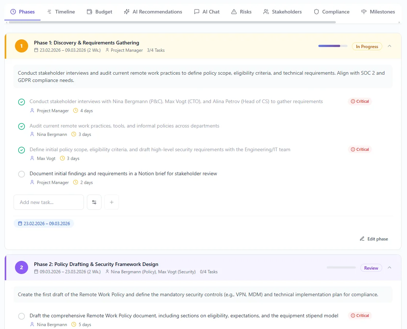Click the pencil icon beside Edit phase
Screen dimensions: 407x329
pos(362,239)
